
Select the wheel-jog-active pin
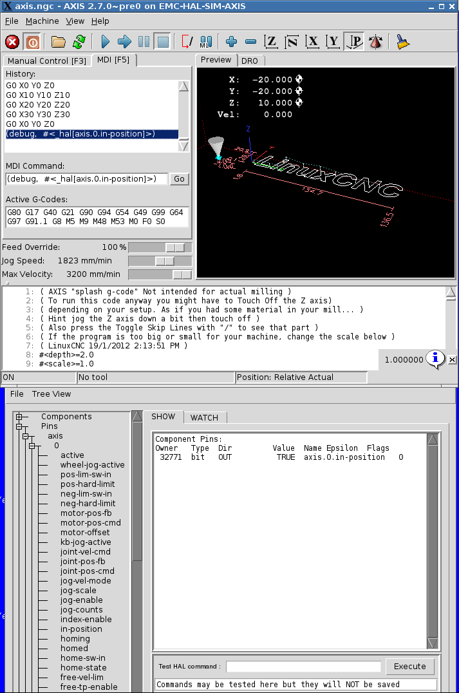(x=92, y=464)
